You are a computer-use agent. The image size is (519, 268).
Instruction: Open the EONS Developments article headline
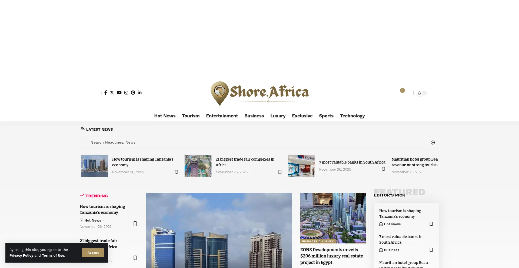click(x=332, y=256)
